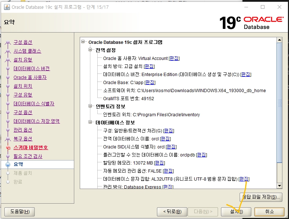This screenshot has width=289, height=219.
Task: Edit the Oracle Base C:\app setting
Action: coord(150,83)
